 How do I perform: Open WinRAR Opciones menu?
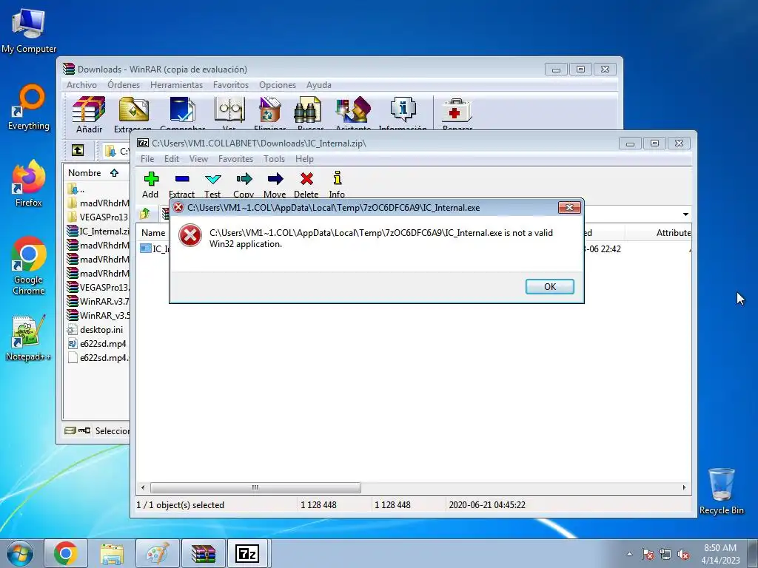[x=278, y=85]
